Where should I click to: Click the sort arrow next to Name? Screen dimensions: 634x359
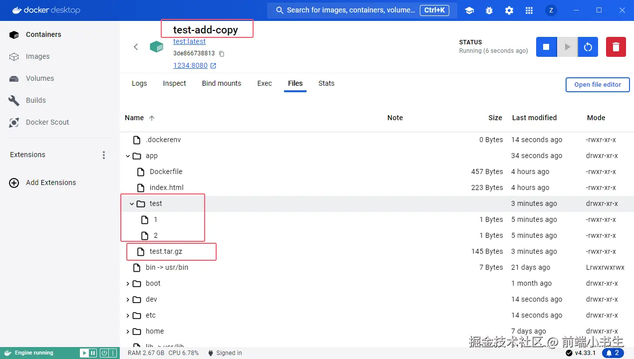152,118
